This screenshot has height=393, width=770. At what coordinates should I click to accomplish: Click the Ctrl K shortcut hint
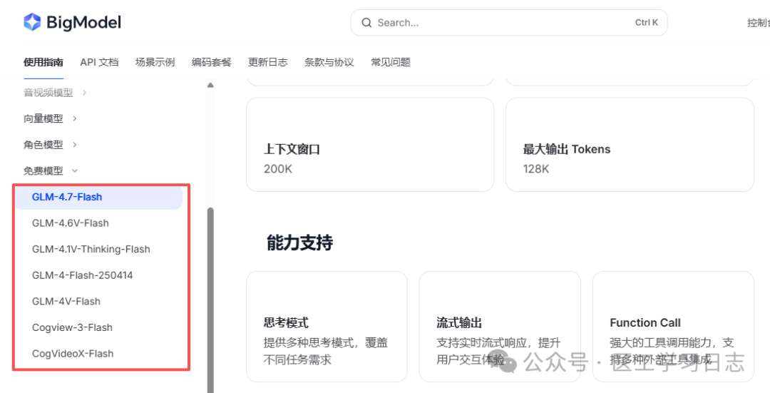click(x=646, y=23)
